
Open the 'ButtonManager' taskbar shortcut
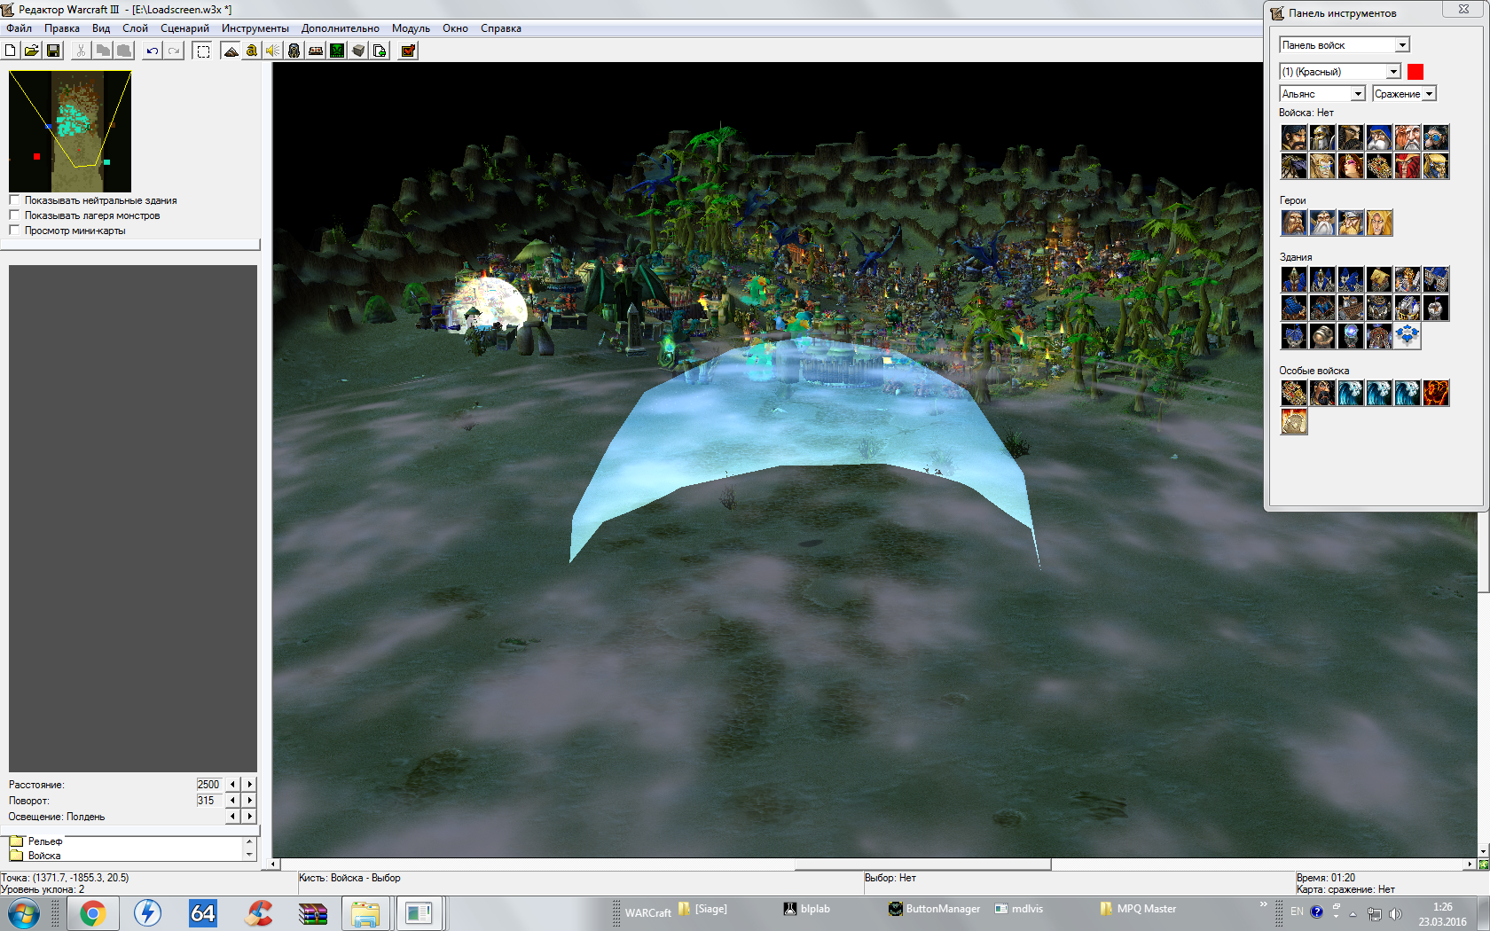(935, 909)
